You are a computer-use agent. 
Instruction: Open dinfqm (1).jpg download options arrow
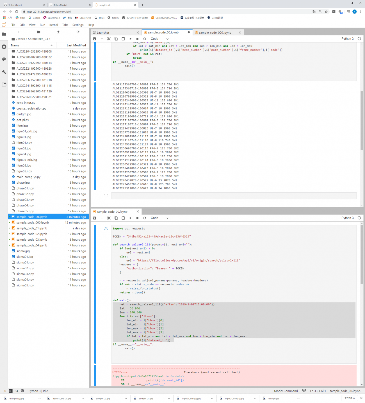click(x=169, y=398)
